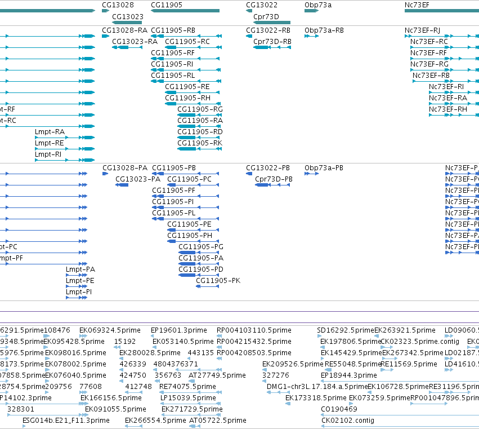
Task: Open EST EK091055.5prime
Action: point(116,409)
